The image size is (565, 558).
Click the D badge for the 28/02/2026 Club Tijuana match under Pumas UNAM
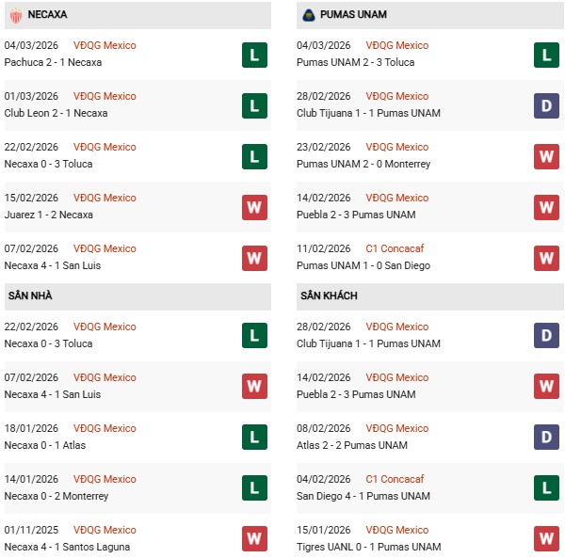[x=546, y=105]
